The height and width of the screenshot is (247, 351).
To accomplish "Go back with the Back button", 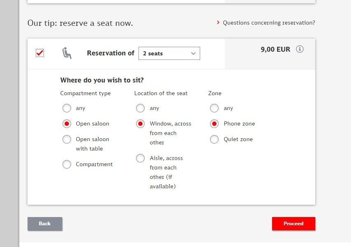I will pos(45,224).
